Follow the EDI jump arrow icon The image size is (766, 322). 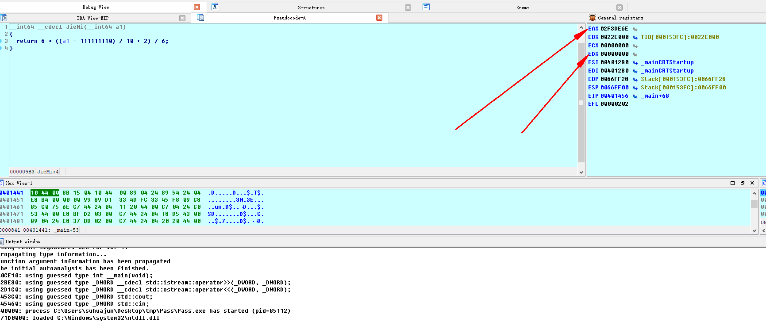coord(635,71)
